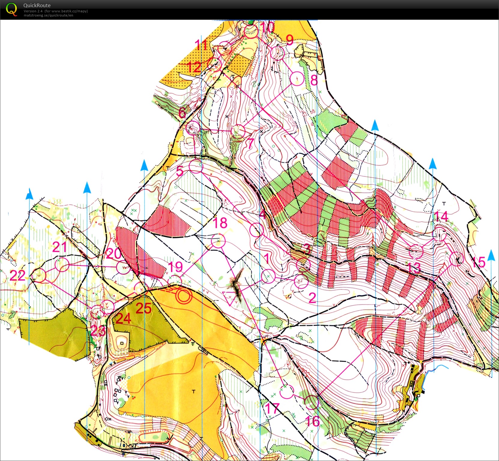Click control number 6 label
Image resolution: width=499 pixels, height=461 pixels.
pyautogui.click(x=182, y=113)
